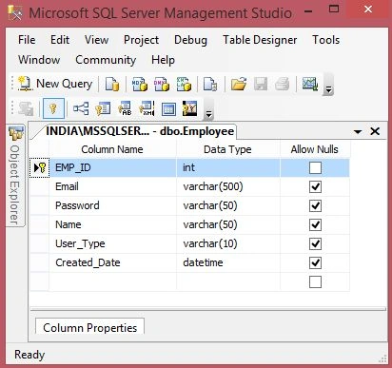Close the dbo.Employee designer tab
The height and width of the screenshot is (368, 392).
coord(375,131)
